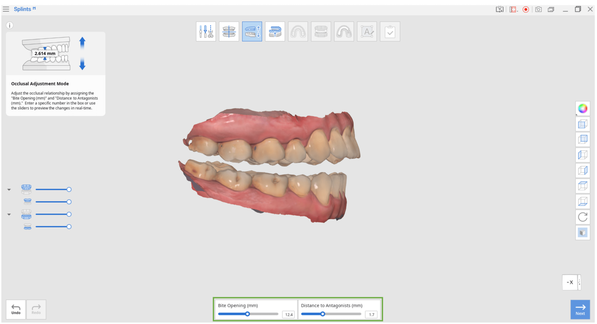The image size is (597, 324).
Task: Toggle perspective view with highlighted cube icon
Action: pyautogui.click(x=582, y=232)
